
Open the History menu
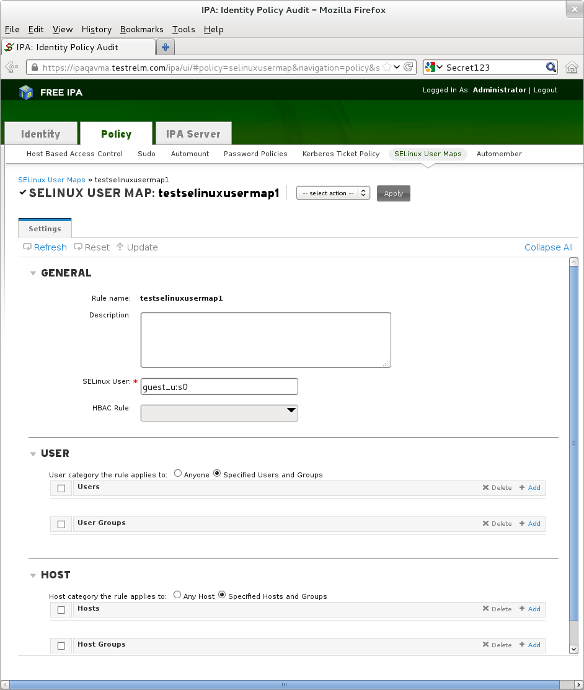click(96, 30)
